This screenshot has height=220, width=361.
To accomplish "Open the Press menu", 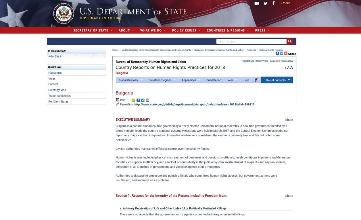I will coord(262,30).
